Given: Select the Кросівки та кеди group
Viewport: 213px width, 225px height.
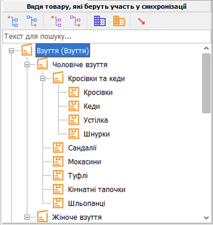Looking at the screenshot, I should 97,78.
